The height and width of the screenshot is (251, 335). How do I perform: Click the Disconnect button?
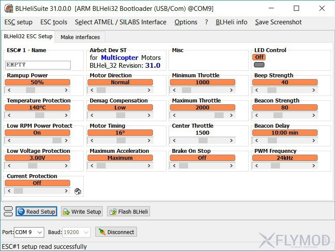(116, 232)
